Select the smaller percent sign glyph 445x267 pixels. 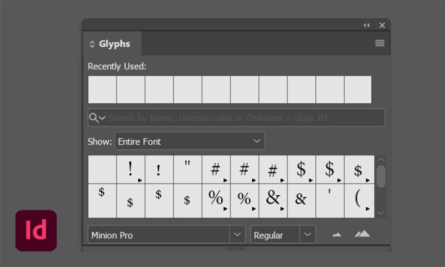coord(244,200)
